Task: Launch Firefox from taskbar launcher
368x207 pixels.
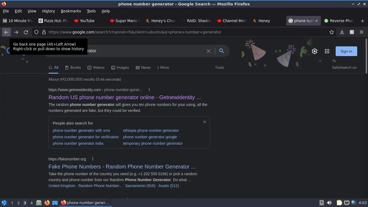Action: (47, 203)
